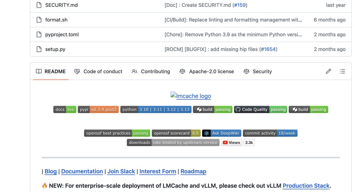Click the pencil edit README icon
Image resolution: width=355 pixels, height=192 pixels.
pos(328,71)
